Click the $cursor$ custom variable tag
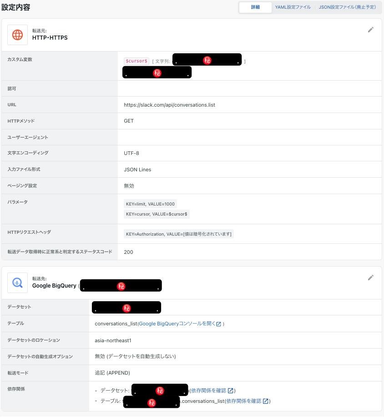The height and width of the screenshot is (417, 384). coord(136,61)
